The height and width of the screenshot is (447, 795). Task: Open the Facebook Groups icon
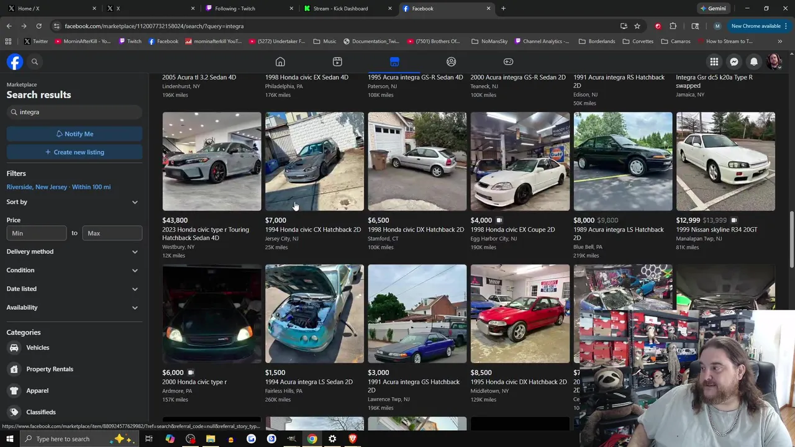pyautogui.click(x=452, y=61)
